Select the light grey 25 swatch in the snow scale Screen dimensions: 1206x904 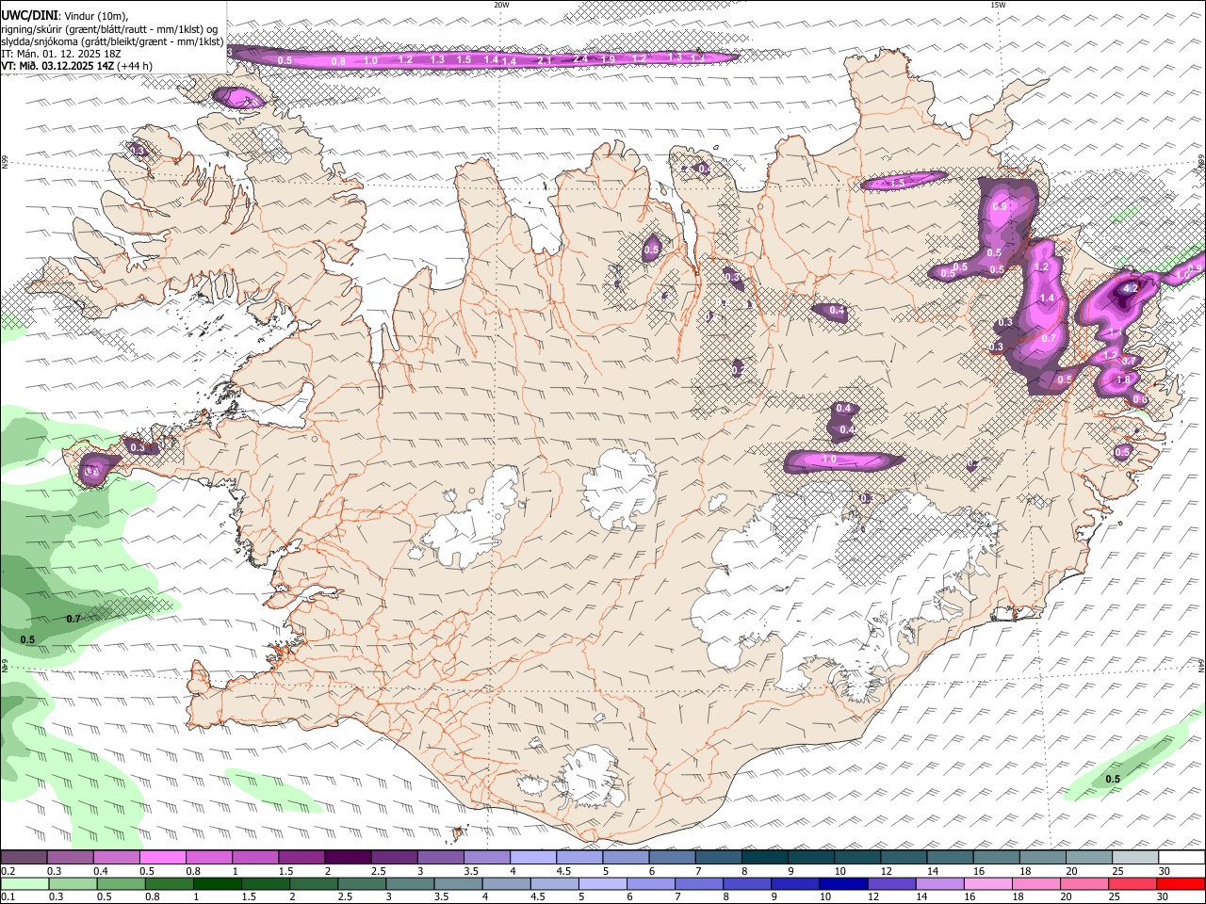pos(1133,857)
